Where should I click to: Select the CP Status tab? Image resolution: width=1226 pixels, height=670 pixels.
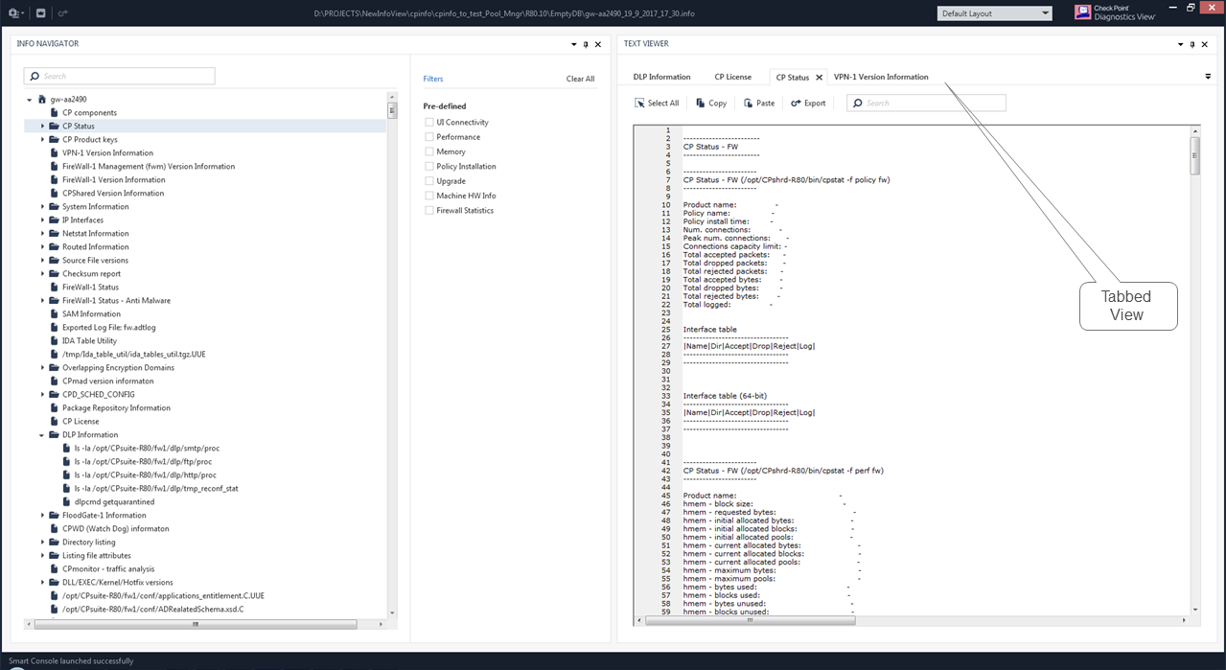pyautogui.click(x=792, y=78)
